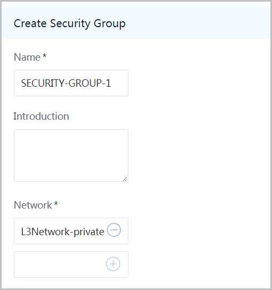
Task: Click the Name field label
Action: [x=27, y=57]
